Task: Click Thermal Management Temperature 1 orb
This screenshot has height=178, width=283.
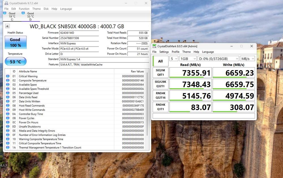Action: coord(8,147)
